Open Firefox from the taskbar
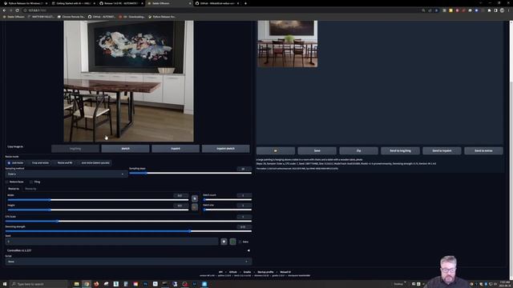This screenshot has height=288, width=513. [x=96, y=284]
